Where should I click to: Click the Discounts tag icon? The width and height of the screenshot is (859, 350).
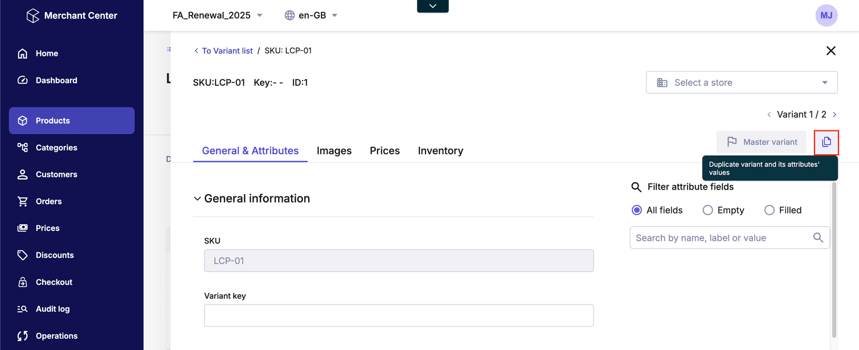[x=23, y=255]
